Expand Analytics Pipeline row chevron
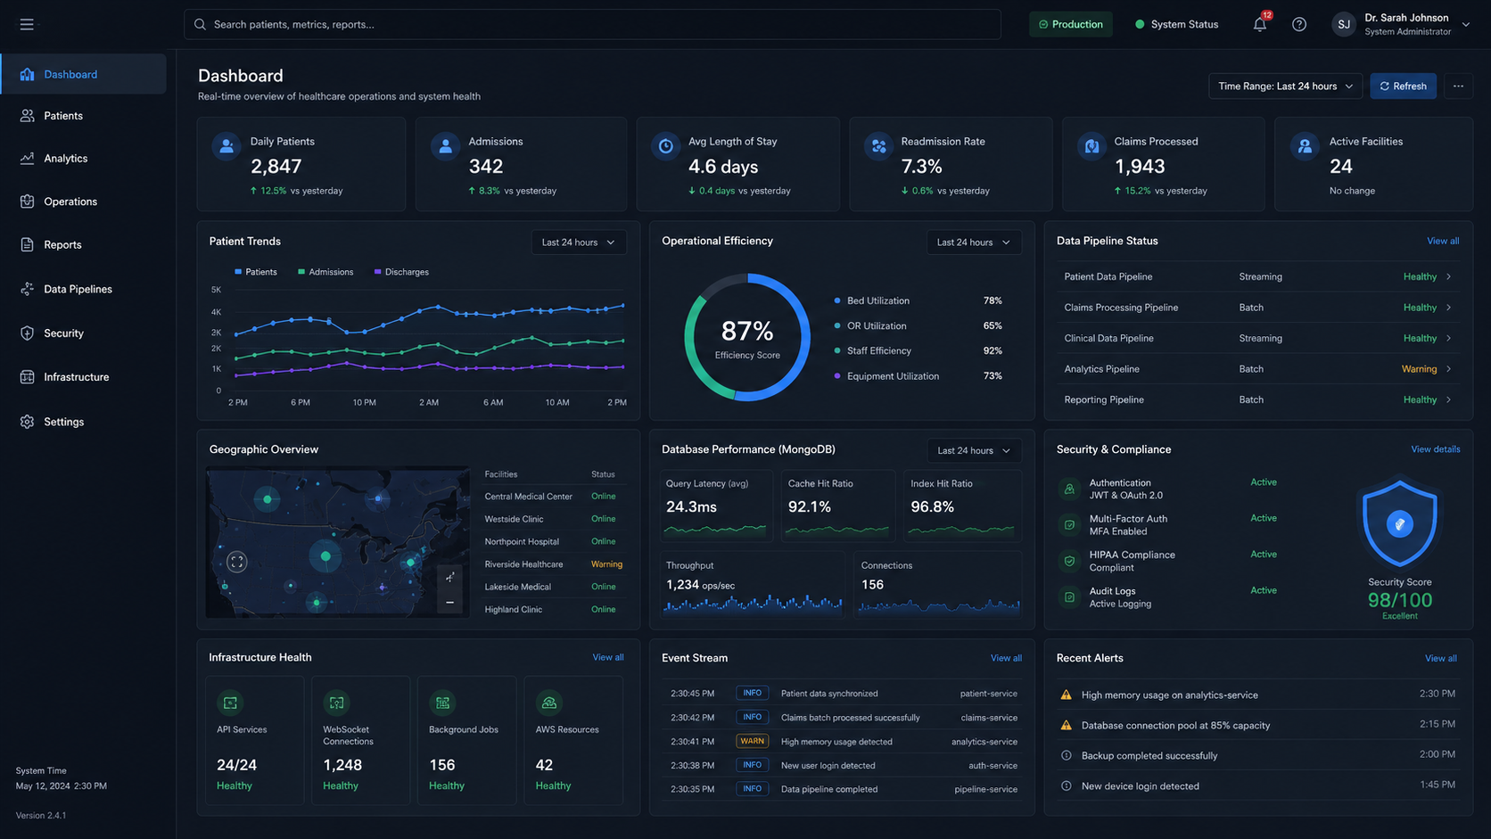Screen dimensions: 1491x839 pyautogui.click(x=1448, y=369)
